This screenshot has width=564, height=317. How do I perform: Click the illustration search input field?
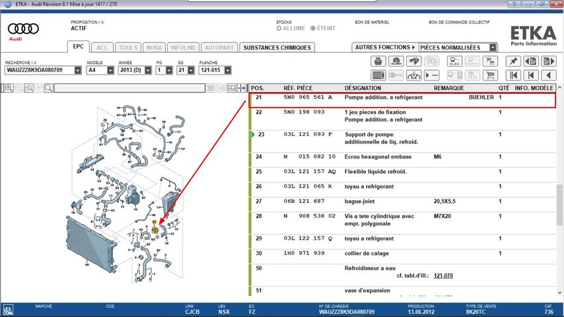click(x=129, y=88)
